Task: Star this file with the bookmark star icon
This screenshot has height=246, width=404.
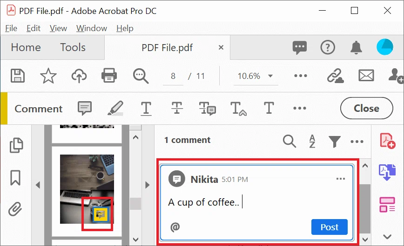Action: 48,76
